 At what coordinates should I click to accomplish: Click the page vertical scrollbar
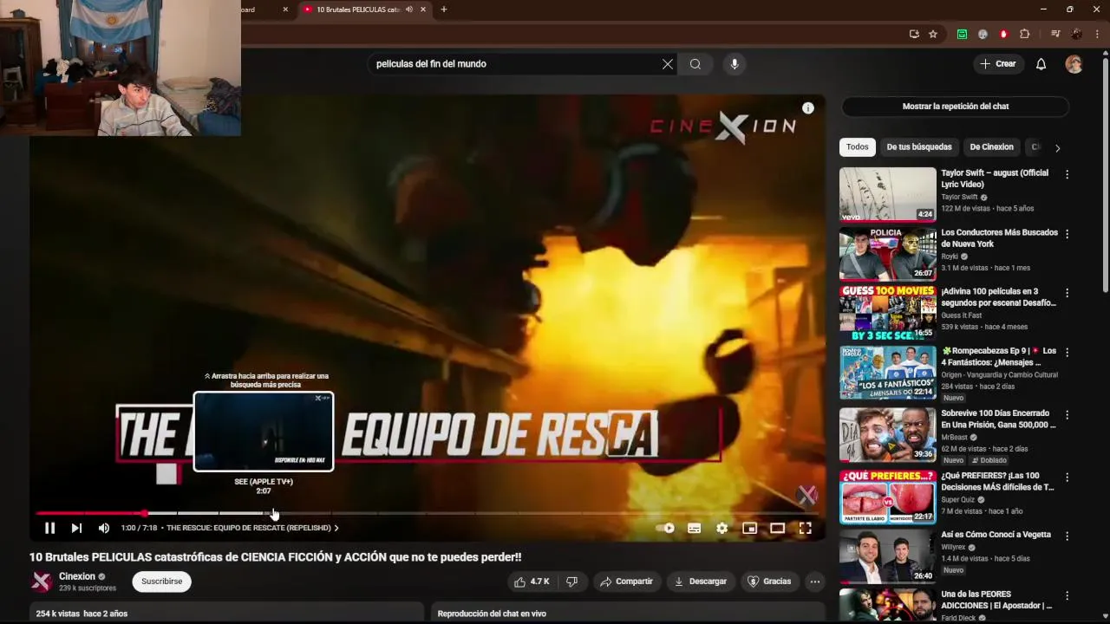(x=1105, y=173)
